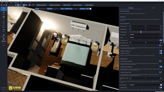Click the fourth toolbar text button
Viewport: 164px width, 92px height.
point(77,5)
